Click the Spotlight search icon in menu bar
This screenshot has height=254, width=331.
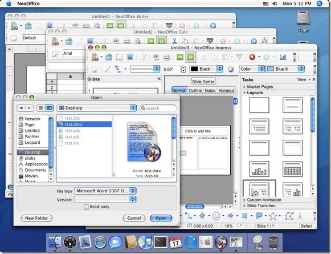pos(319,3)
